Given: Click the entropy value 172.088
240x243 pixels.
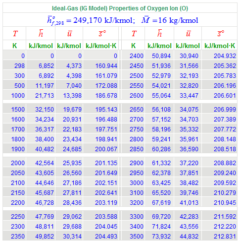Looking at the screenshot, I should pos(106,86).
